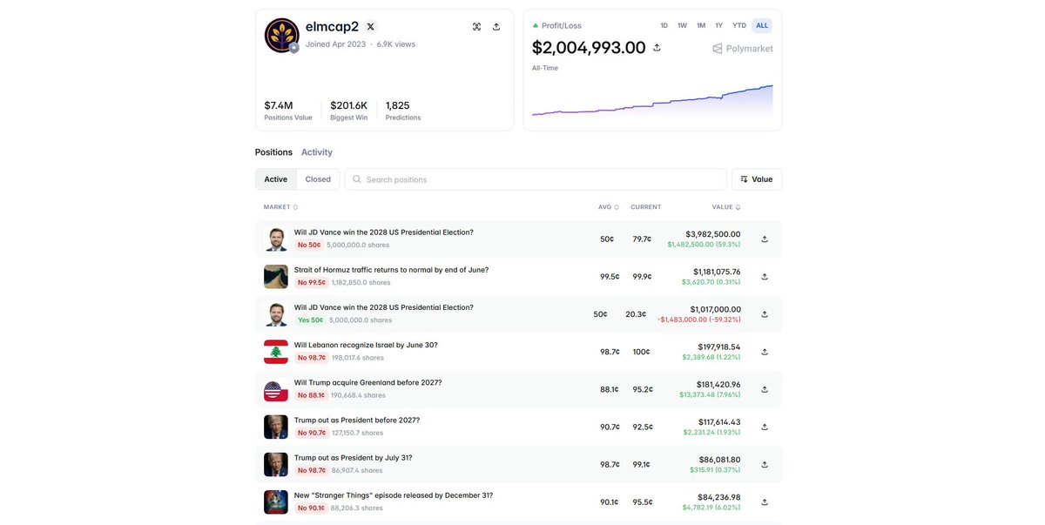Image resolution: width=1045 pixels, height=525 pixels.
Task: Show Active positions
Action: [276, 179]
